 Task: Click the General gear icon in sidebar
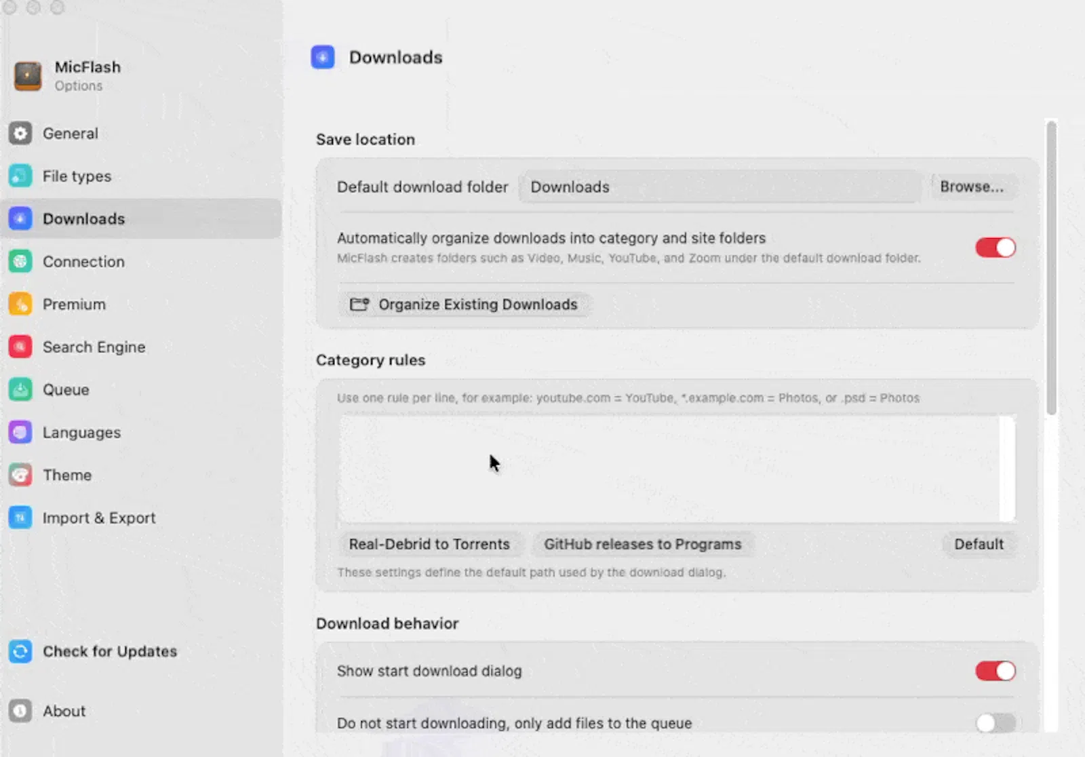click(x=20, y=134)
